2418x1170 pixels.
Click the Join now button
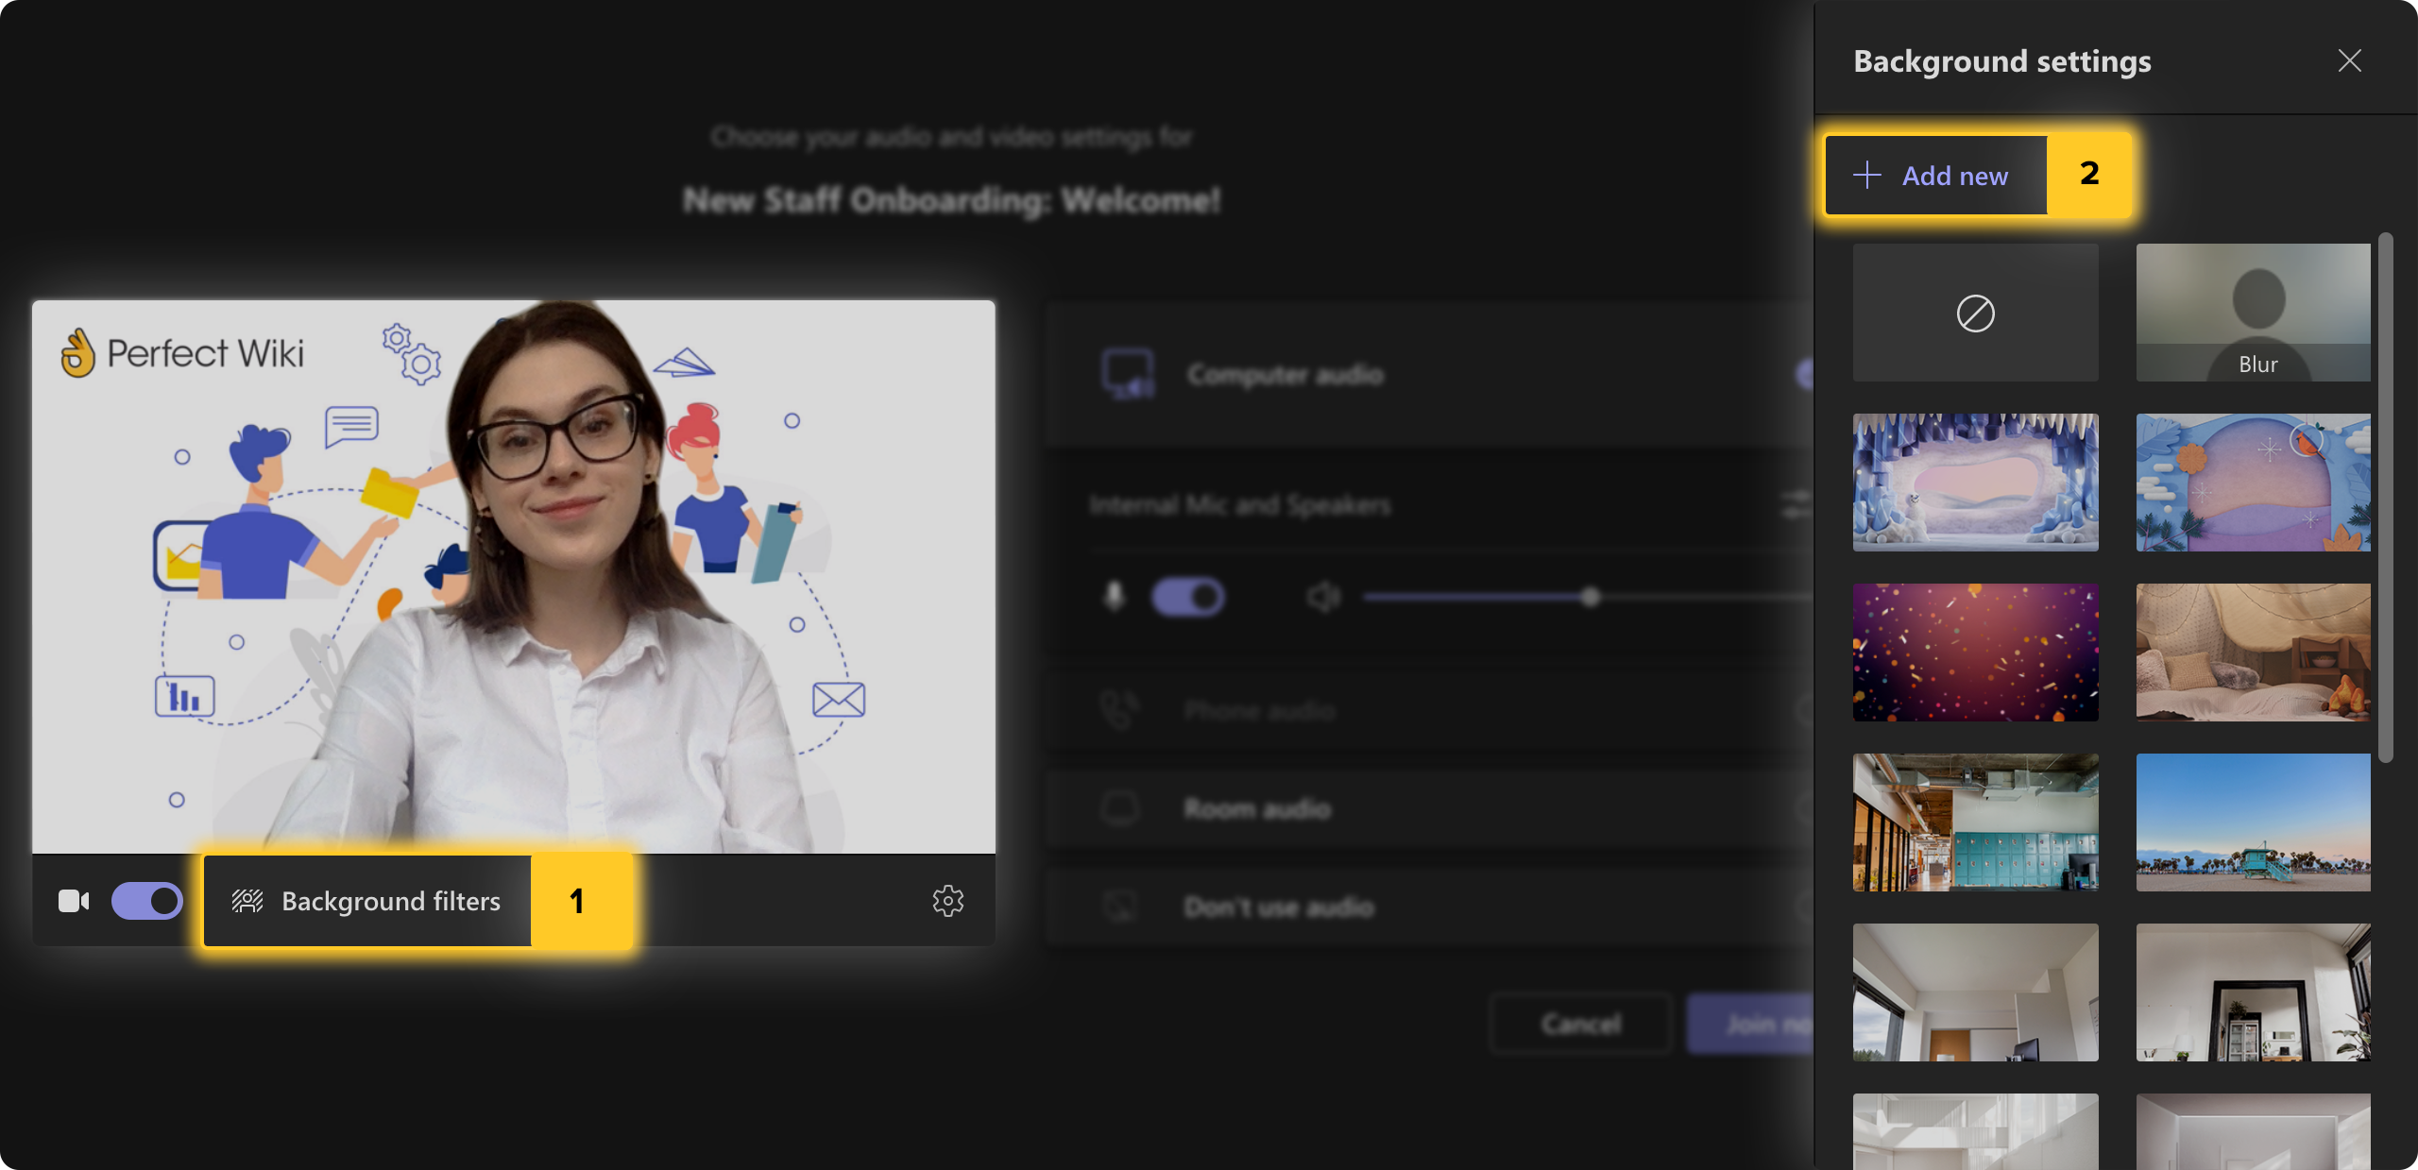[1750, 1024]
